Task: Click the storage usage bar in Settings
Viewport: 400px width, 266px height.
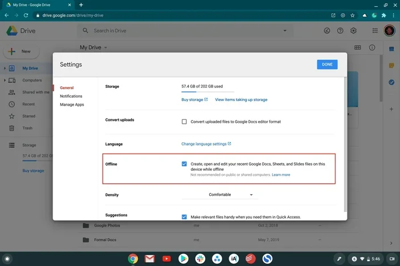Action: click(207, 91)
